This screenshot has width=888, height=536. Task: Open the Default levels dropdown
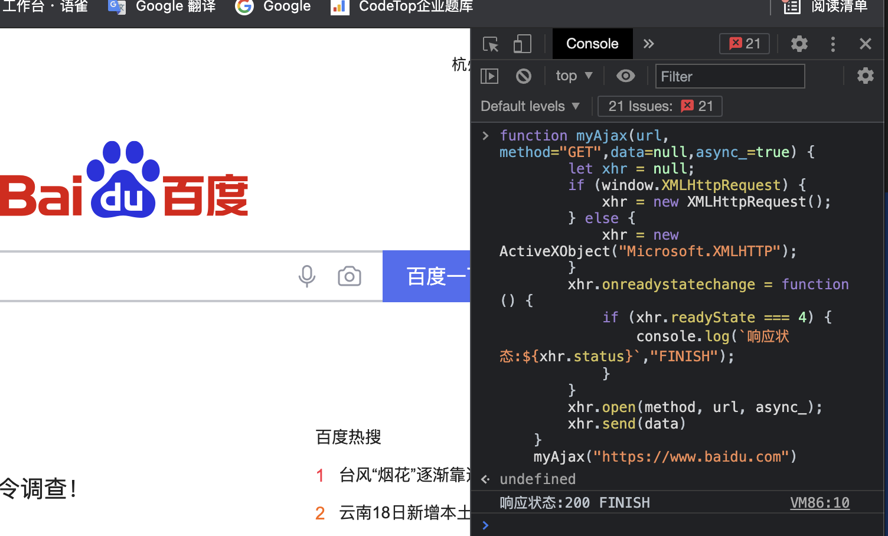coord(530,106)
